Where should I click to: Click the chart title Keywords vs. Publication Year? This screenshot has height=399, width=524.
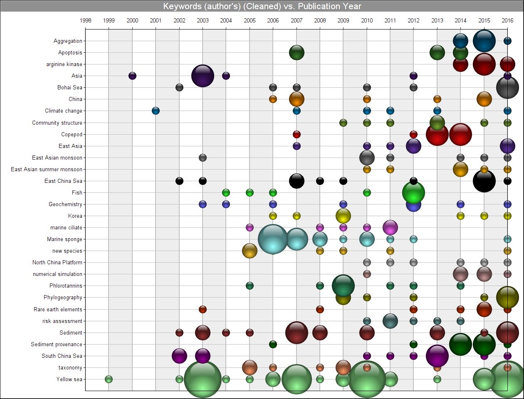pyautogui.click(x=262, y=6)
